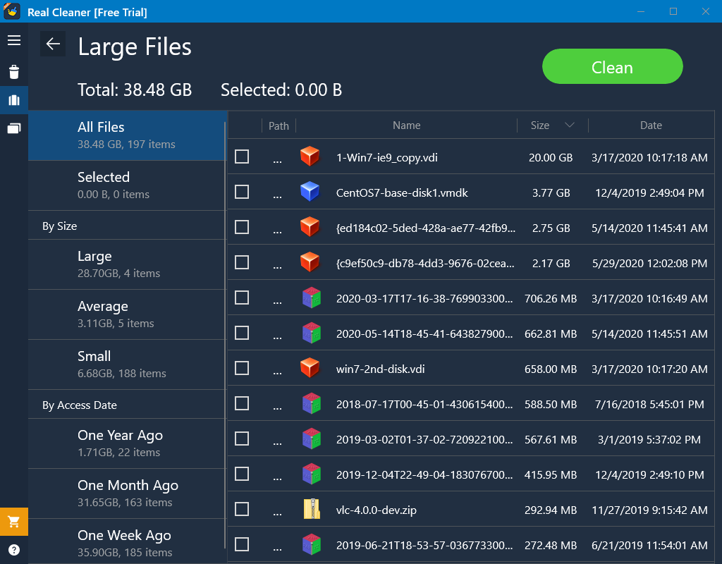Click the icon of 2020-05-14T18-45-41 file
The height and width of the screenshot is (564, 722).
[x=311, y=333]
